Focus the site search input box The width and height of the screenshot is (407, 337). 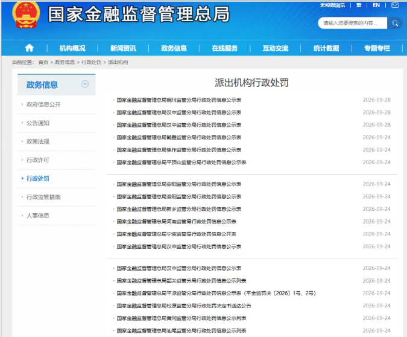(353, 23)
